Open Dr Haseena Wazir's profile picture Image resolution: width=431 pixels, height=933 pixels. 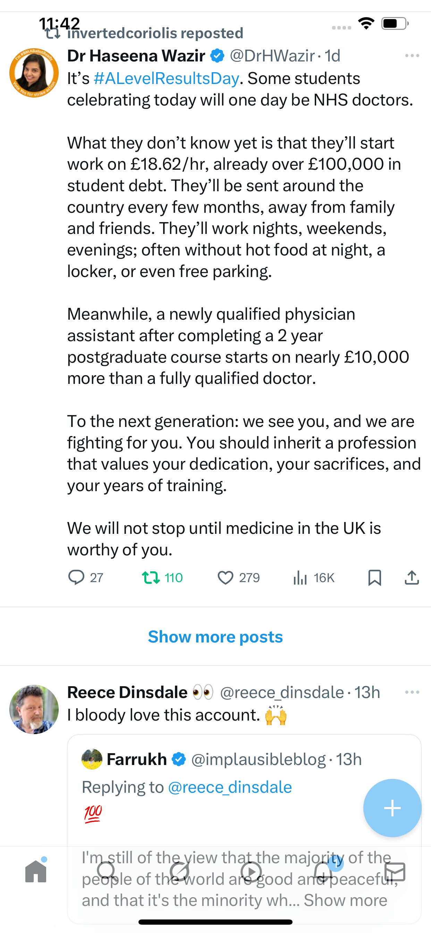[34, 73]
